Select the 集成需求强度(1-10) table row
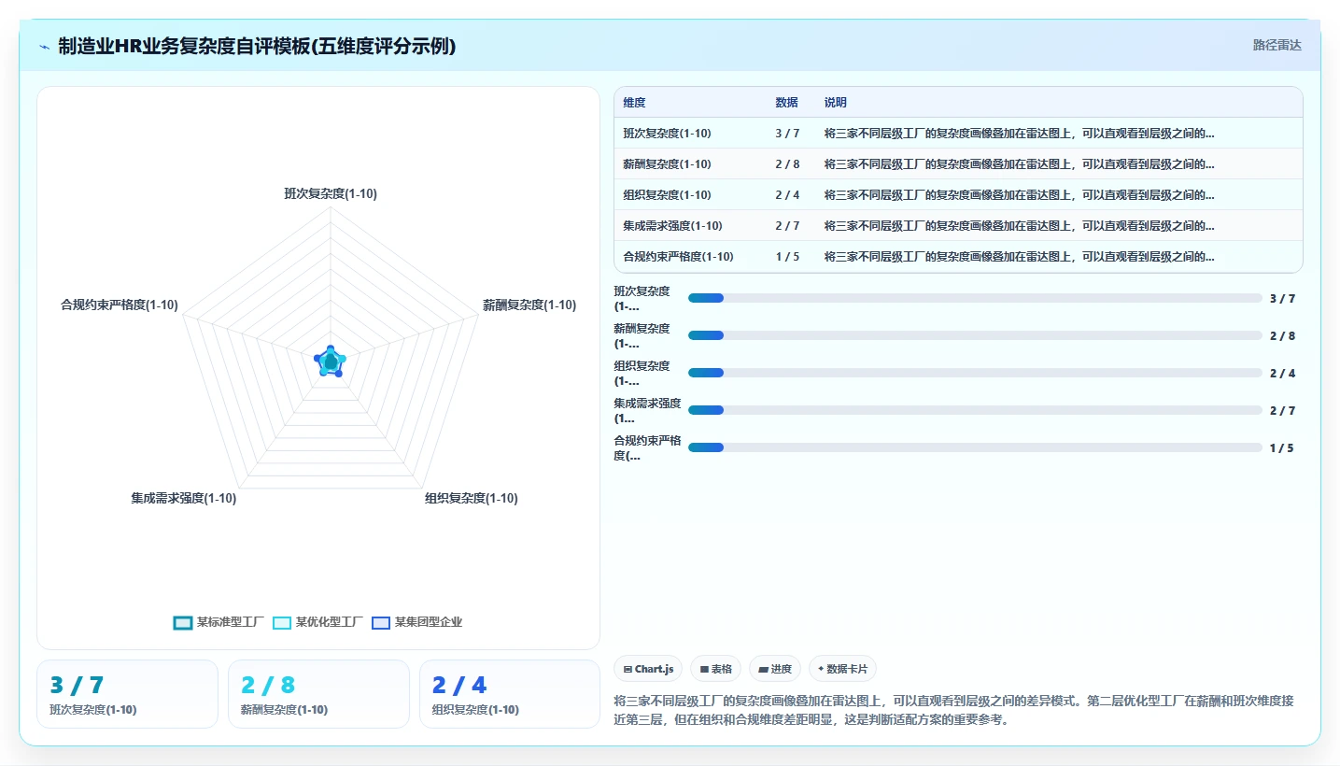1340x766 pixels. 958,226
